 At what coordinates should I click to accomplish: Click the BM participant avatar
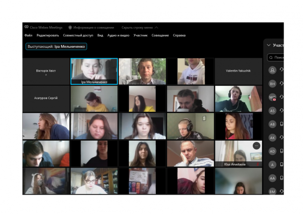click(273, 191)
